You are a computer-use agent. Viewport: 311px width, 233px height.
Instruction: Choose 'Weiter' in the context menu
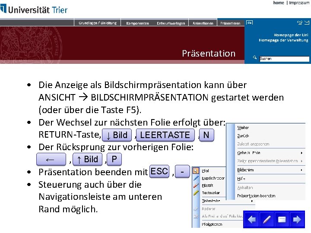point(243,128)
